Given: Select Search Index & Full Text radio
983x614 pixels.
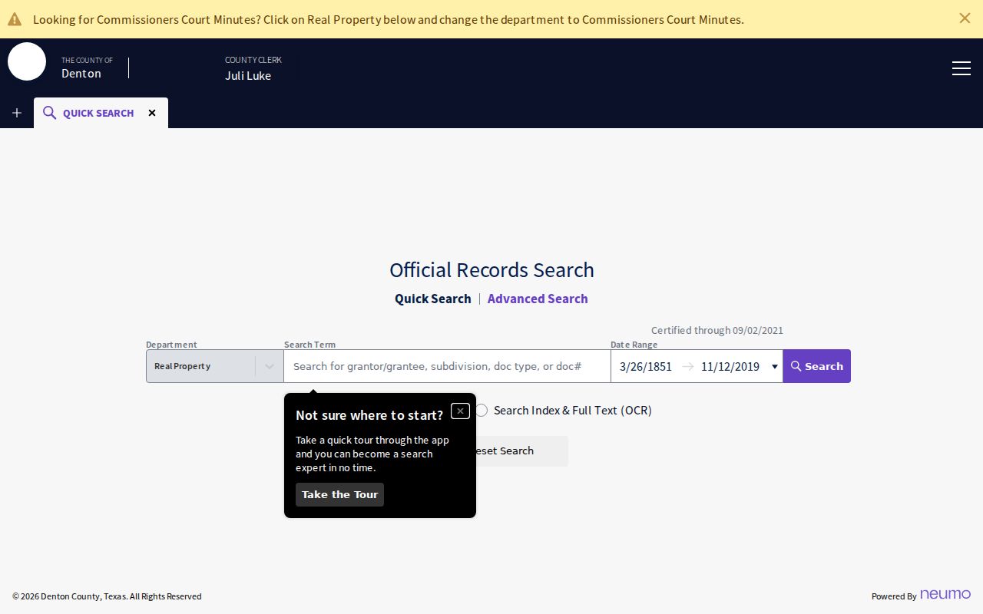Looking at the screenshot, I should pos(482,410).
